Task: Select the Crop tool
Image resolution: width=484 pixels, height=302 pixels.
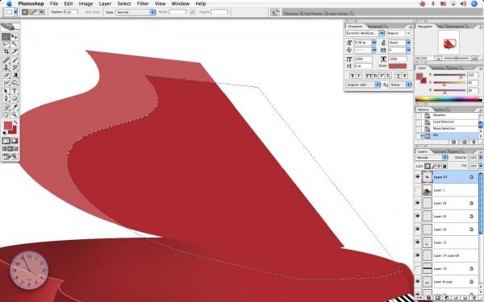Action: (6, 52)
